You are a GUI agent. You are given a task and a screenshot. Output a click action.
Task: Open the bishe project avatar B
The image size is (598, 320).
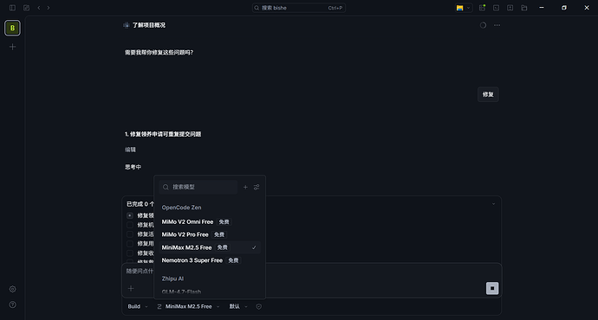coord(12,28)
